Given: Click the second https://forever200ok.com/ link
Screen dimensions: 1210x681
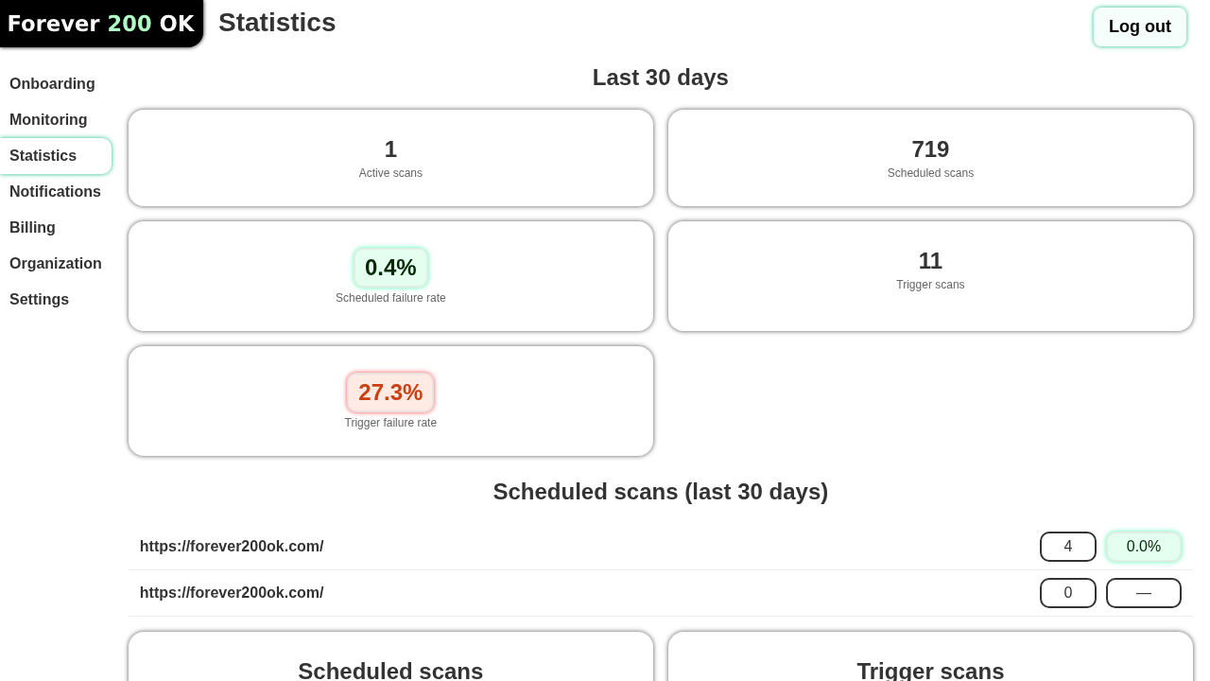Looking at the screenshot, I should point(232,592).
